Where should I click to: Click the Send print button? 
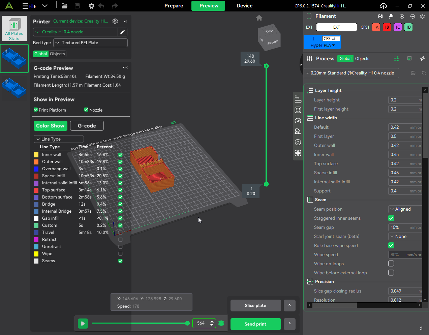point(255,324)
